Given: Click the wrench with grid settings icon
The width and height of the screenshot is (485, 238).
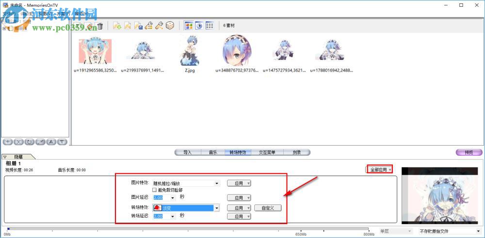Looking at the screenshot, I should (x=148, y=26).
